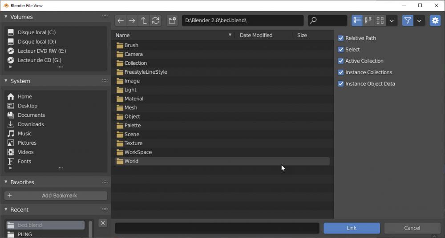The width and height of the screenshot is (445, 238).
Task: Create a new directory
Action: 172,20
